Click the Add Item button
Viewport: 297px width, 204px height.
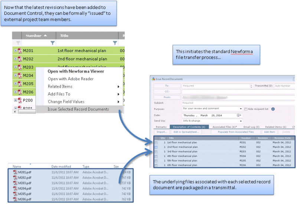pos(270,132)
